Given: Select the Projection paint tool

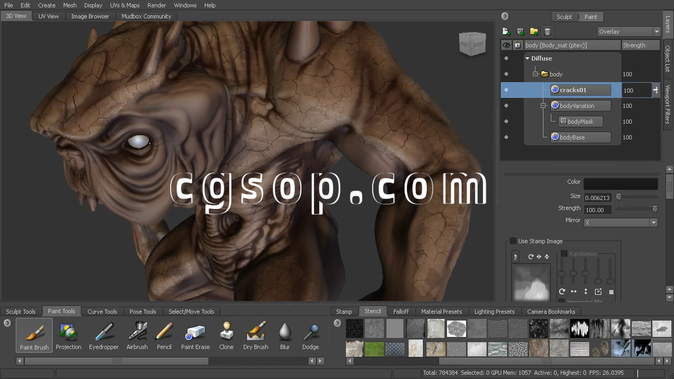Looking at the screenshot, I should 68,335.
